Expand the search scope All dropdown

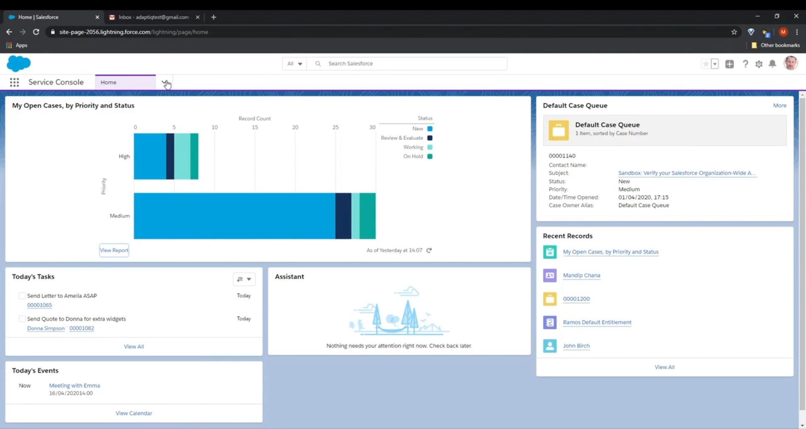[294, 64]
